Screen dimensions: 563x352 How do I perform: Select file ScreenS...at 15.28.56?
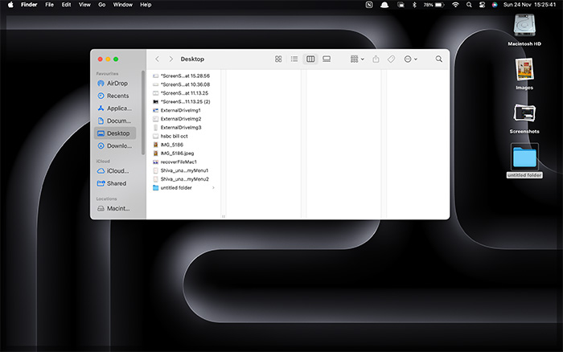(184, 76)
